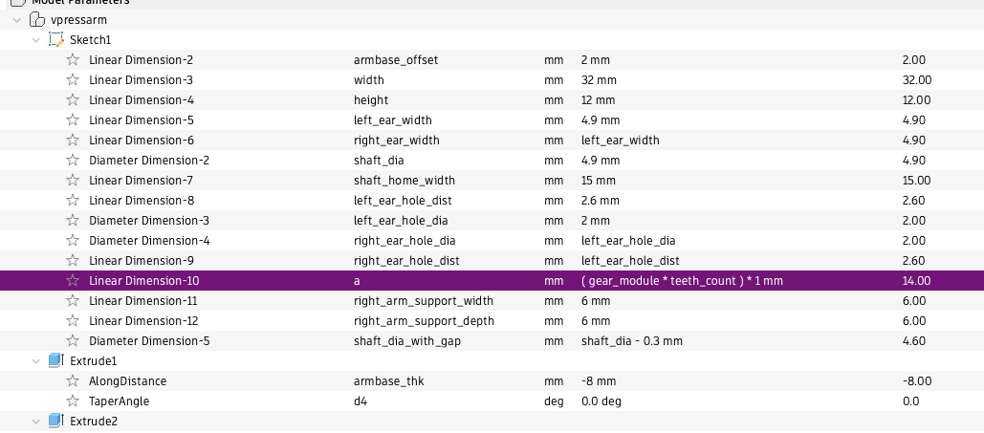Collapse the Extrude1 parameter group

(x=36, y=361)
